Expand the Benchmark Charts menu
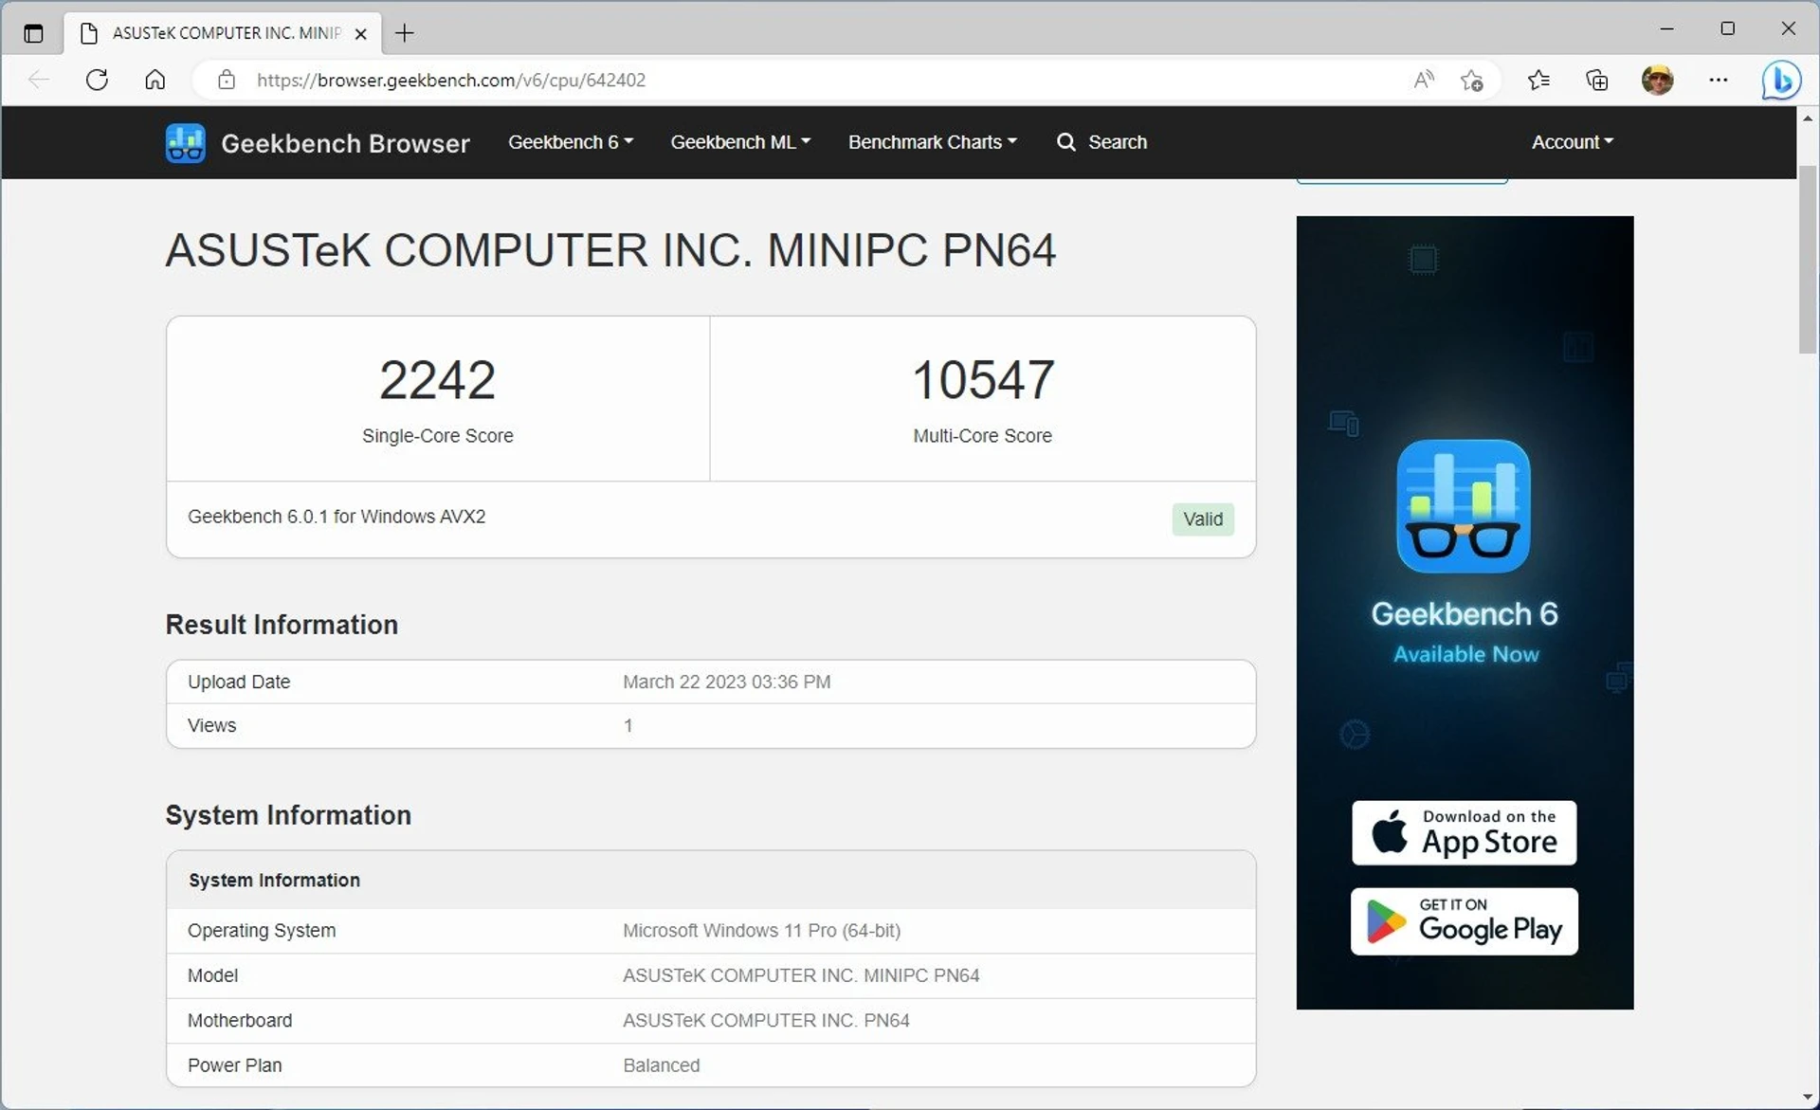 point(933,142)
